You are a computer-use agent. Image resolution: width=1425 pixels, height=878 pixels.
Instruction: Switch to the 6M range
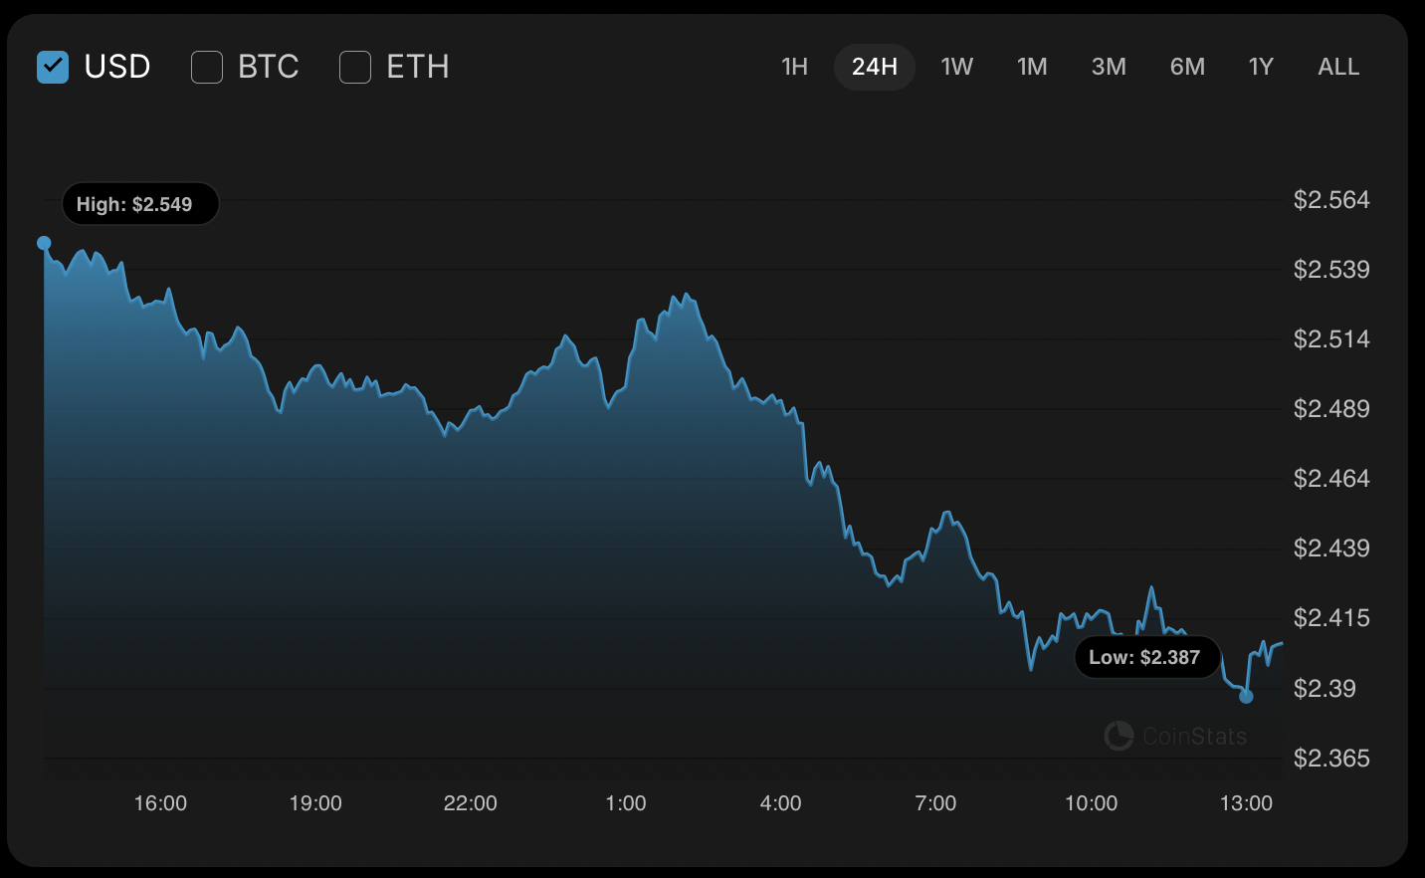pyautogui.click(x=1187, y=67)
